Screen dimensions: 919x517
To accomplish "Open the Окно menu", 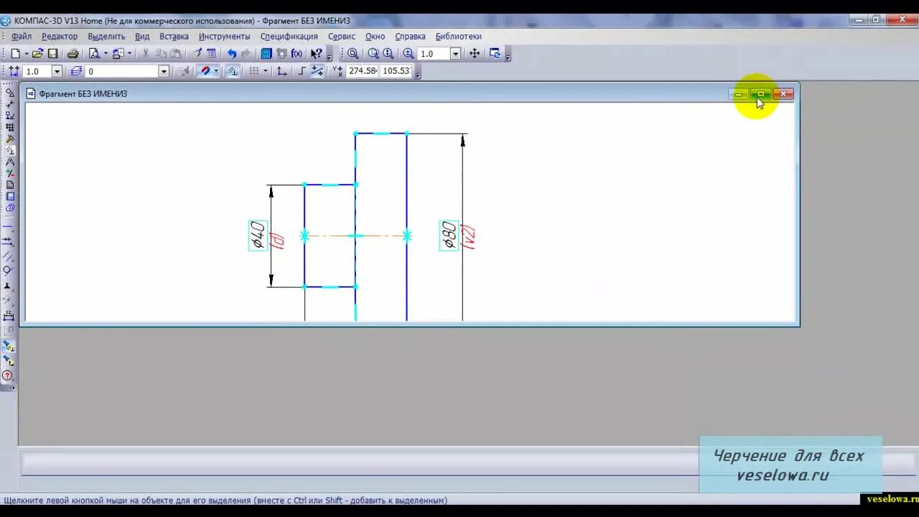I will 375,36.
